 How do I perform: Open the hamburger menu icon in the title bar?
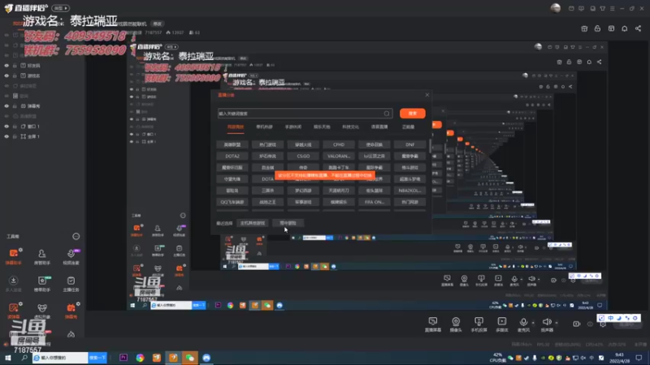click(613, 8)
